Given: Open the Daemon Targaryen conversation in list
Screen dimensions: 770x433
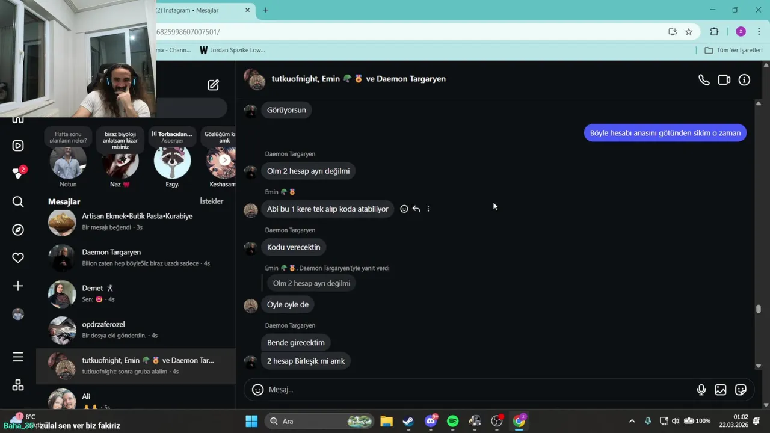Looking at the screenshot, I should pos(136,257).
